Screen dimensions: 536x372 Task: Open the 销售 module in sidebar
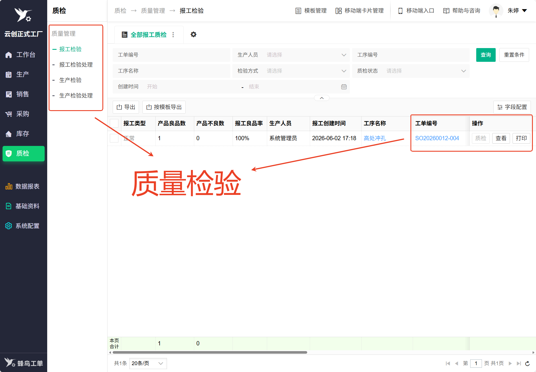(23, 94)
